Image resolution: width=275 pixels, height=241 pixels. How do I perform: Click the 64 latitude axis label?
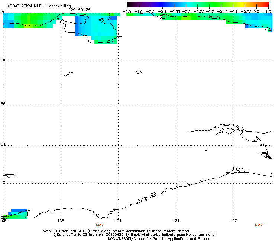pyautogui.click(x=3, y=144)
